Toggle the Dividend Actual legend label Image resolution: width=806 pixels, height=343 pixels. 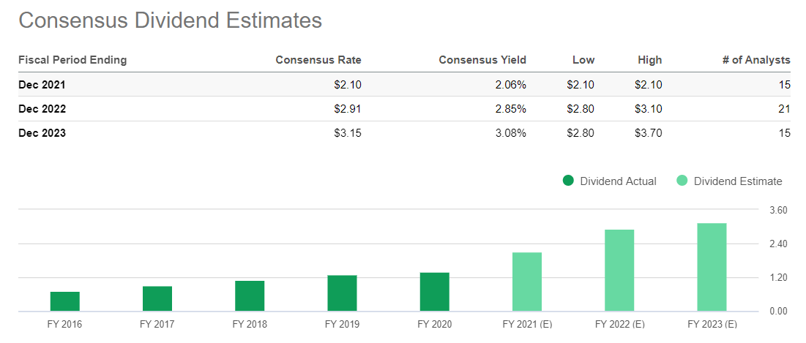tap(618, 181)
